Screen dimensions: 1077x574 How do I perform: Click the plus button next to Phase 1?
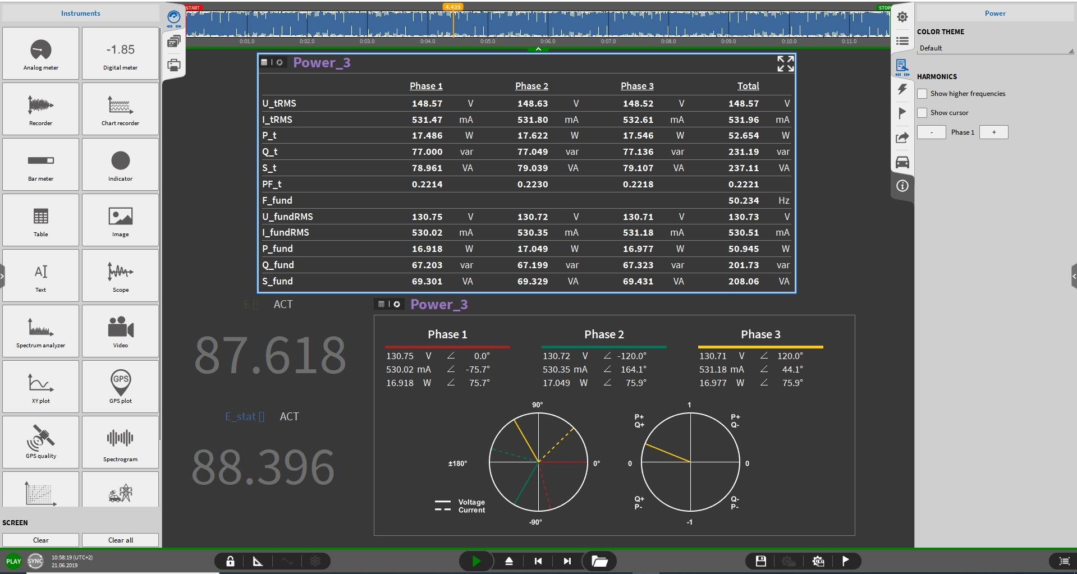[x=994, y=132]
